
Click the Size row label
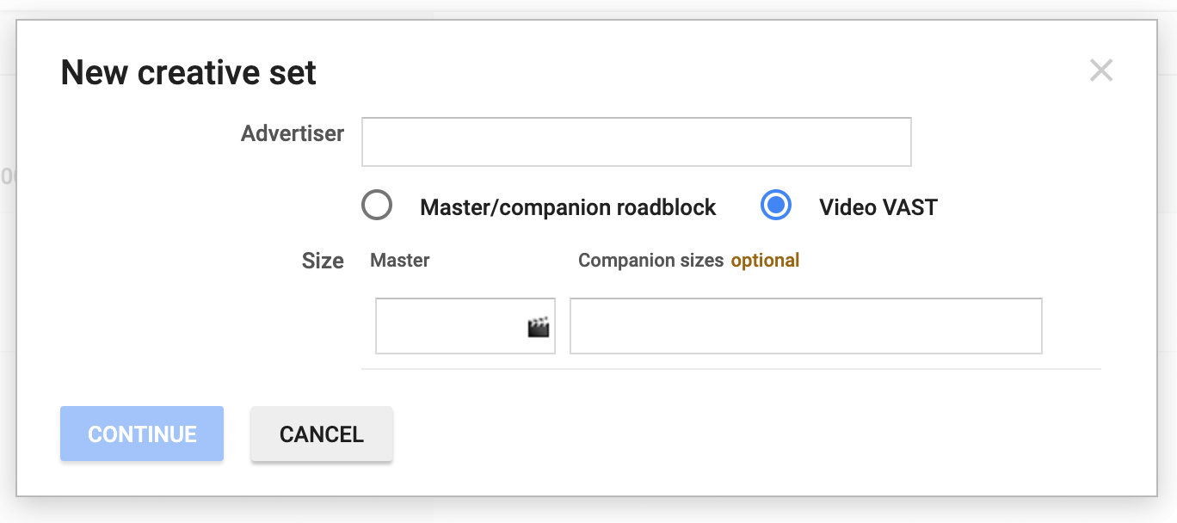[x=323, y=261]
